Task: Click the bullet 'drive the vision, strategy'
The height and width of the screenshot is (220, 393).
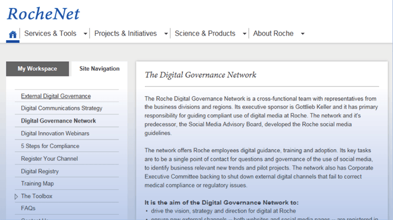Action: (x=223, y=211)
